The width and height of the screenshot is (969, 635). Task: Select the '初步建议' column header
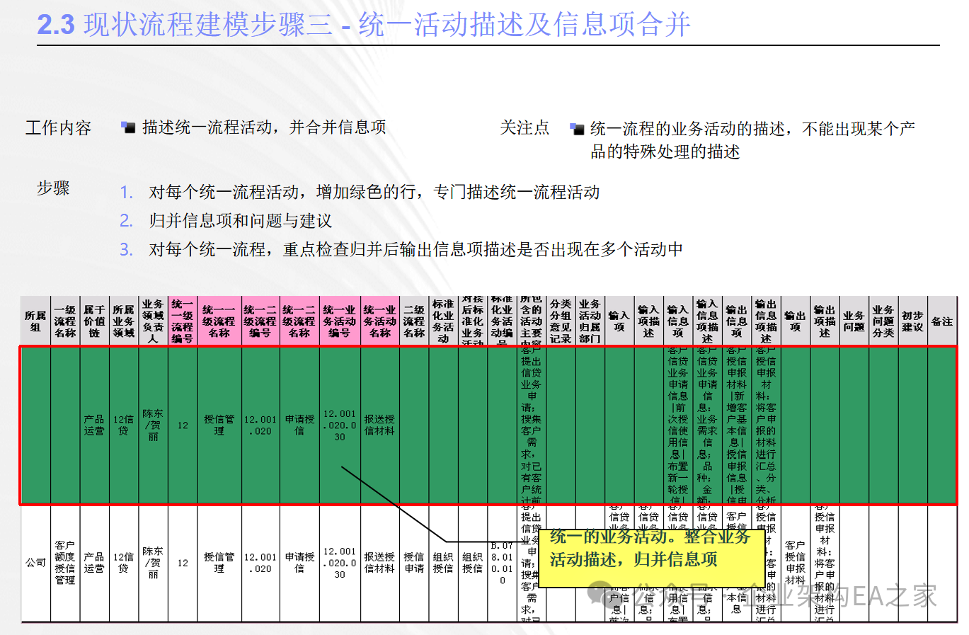coord(912,321)
